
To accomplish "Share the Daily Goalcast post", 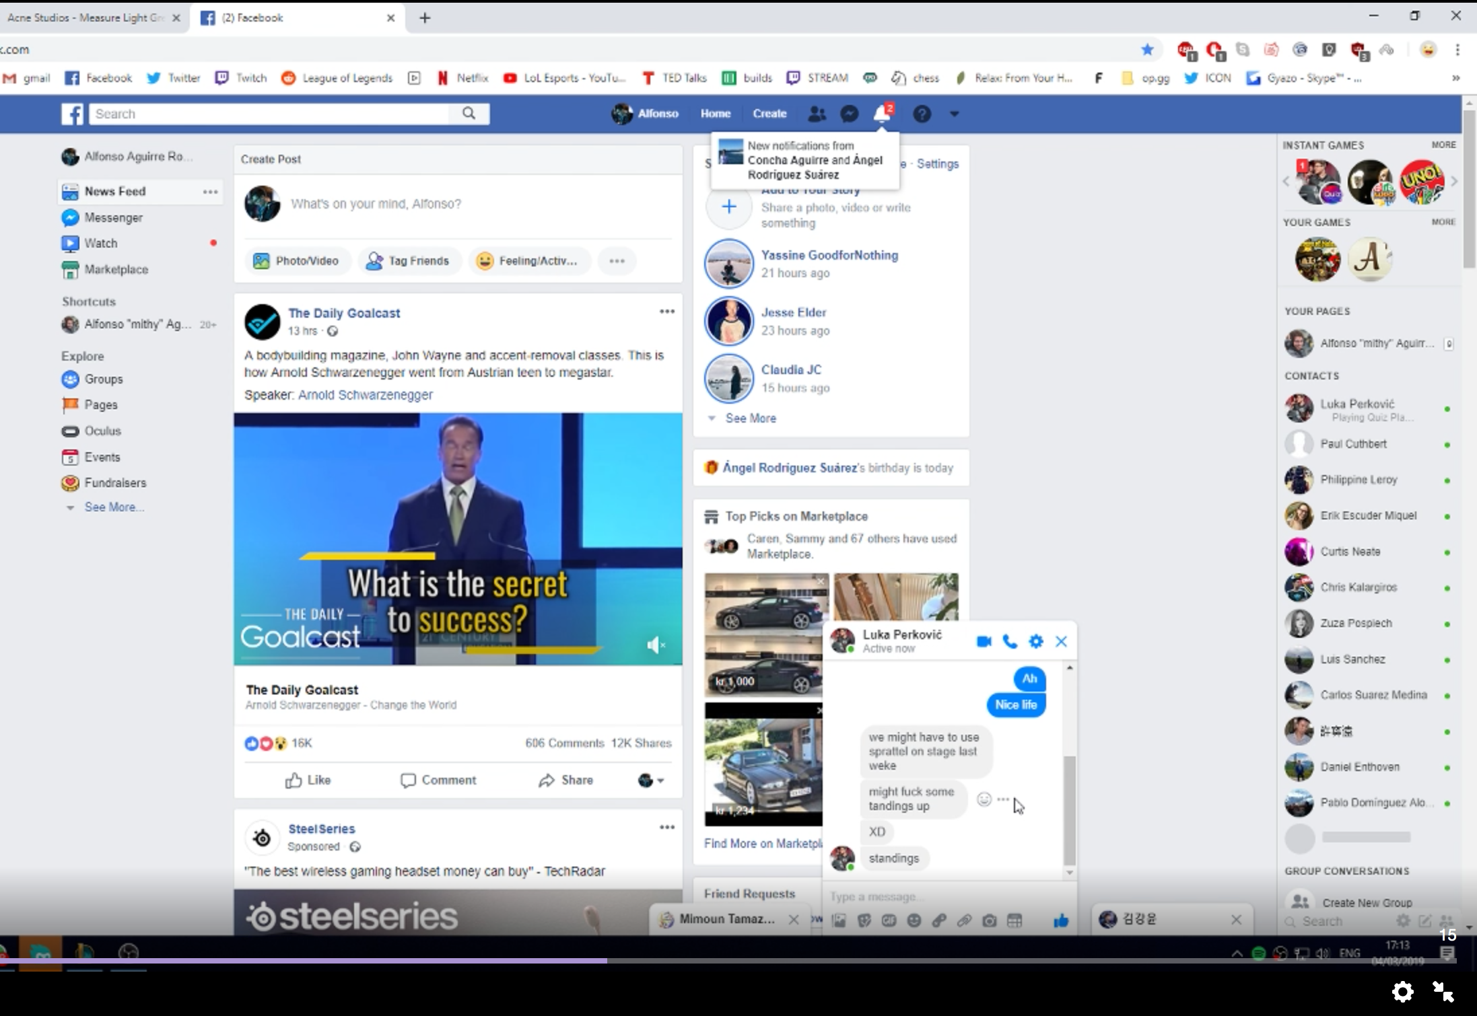I will (565, 780).
